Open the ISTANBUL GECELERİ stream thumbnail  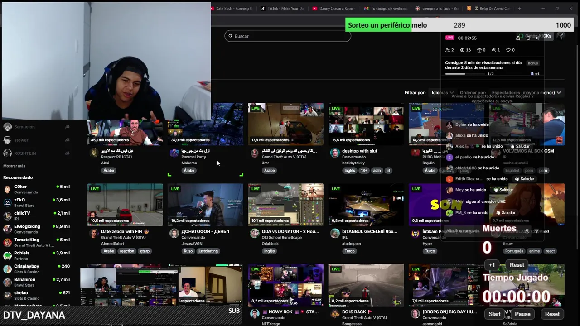(x=366, y=205)
